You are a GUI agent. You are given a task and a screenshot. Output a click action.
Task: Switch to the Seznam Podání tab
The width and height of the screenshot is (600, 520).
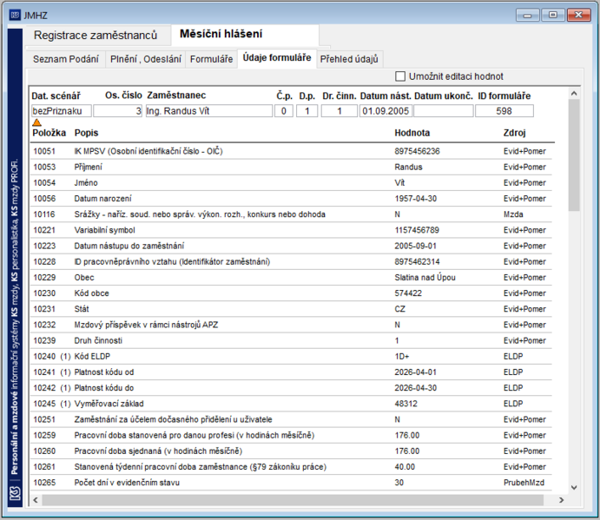tap(66, 59)
